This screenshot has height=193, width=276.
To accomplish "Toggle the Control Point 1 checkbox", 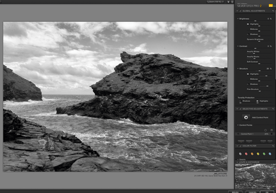I will pos(239,134).
